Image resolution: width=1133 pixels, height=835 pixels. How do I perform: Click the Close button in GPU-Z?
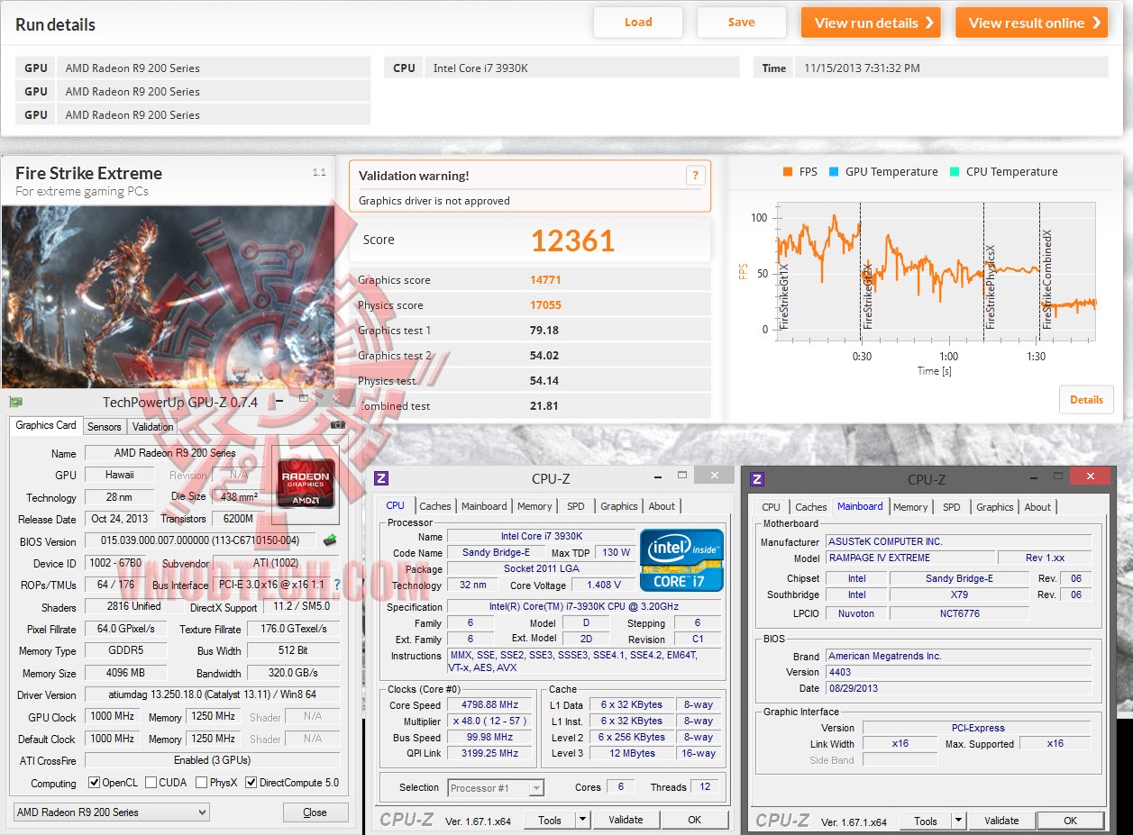(x=315, y=812)
